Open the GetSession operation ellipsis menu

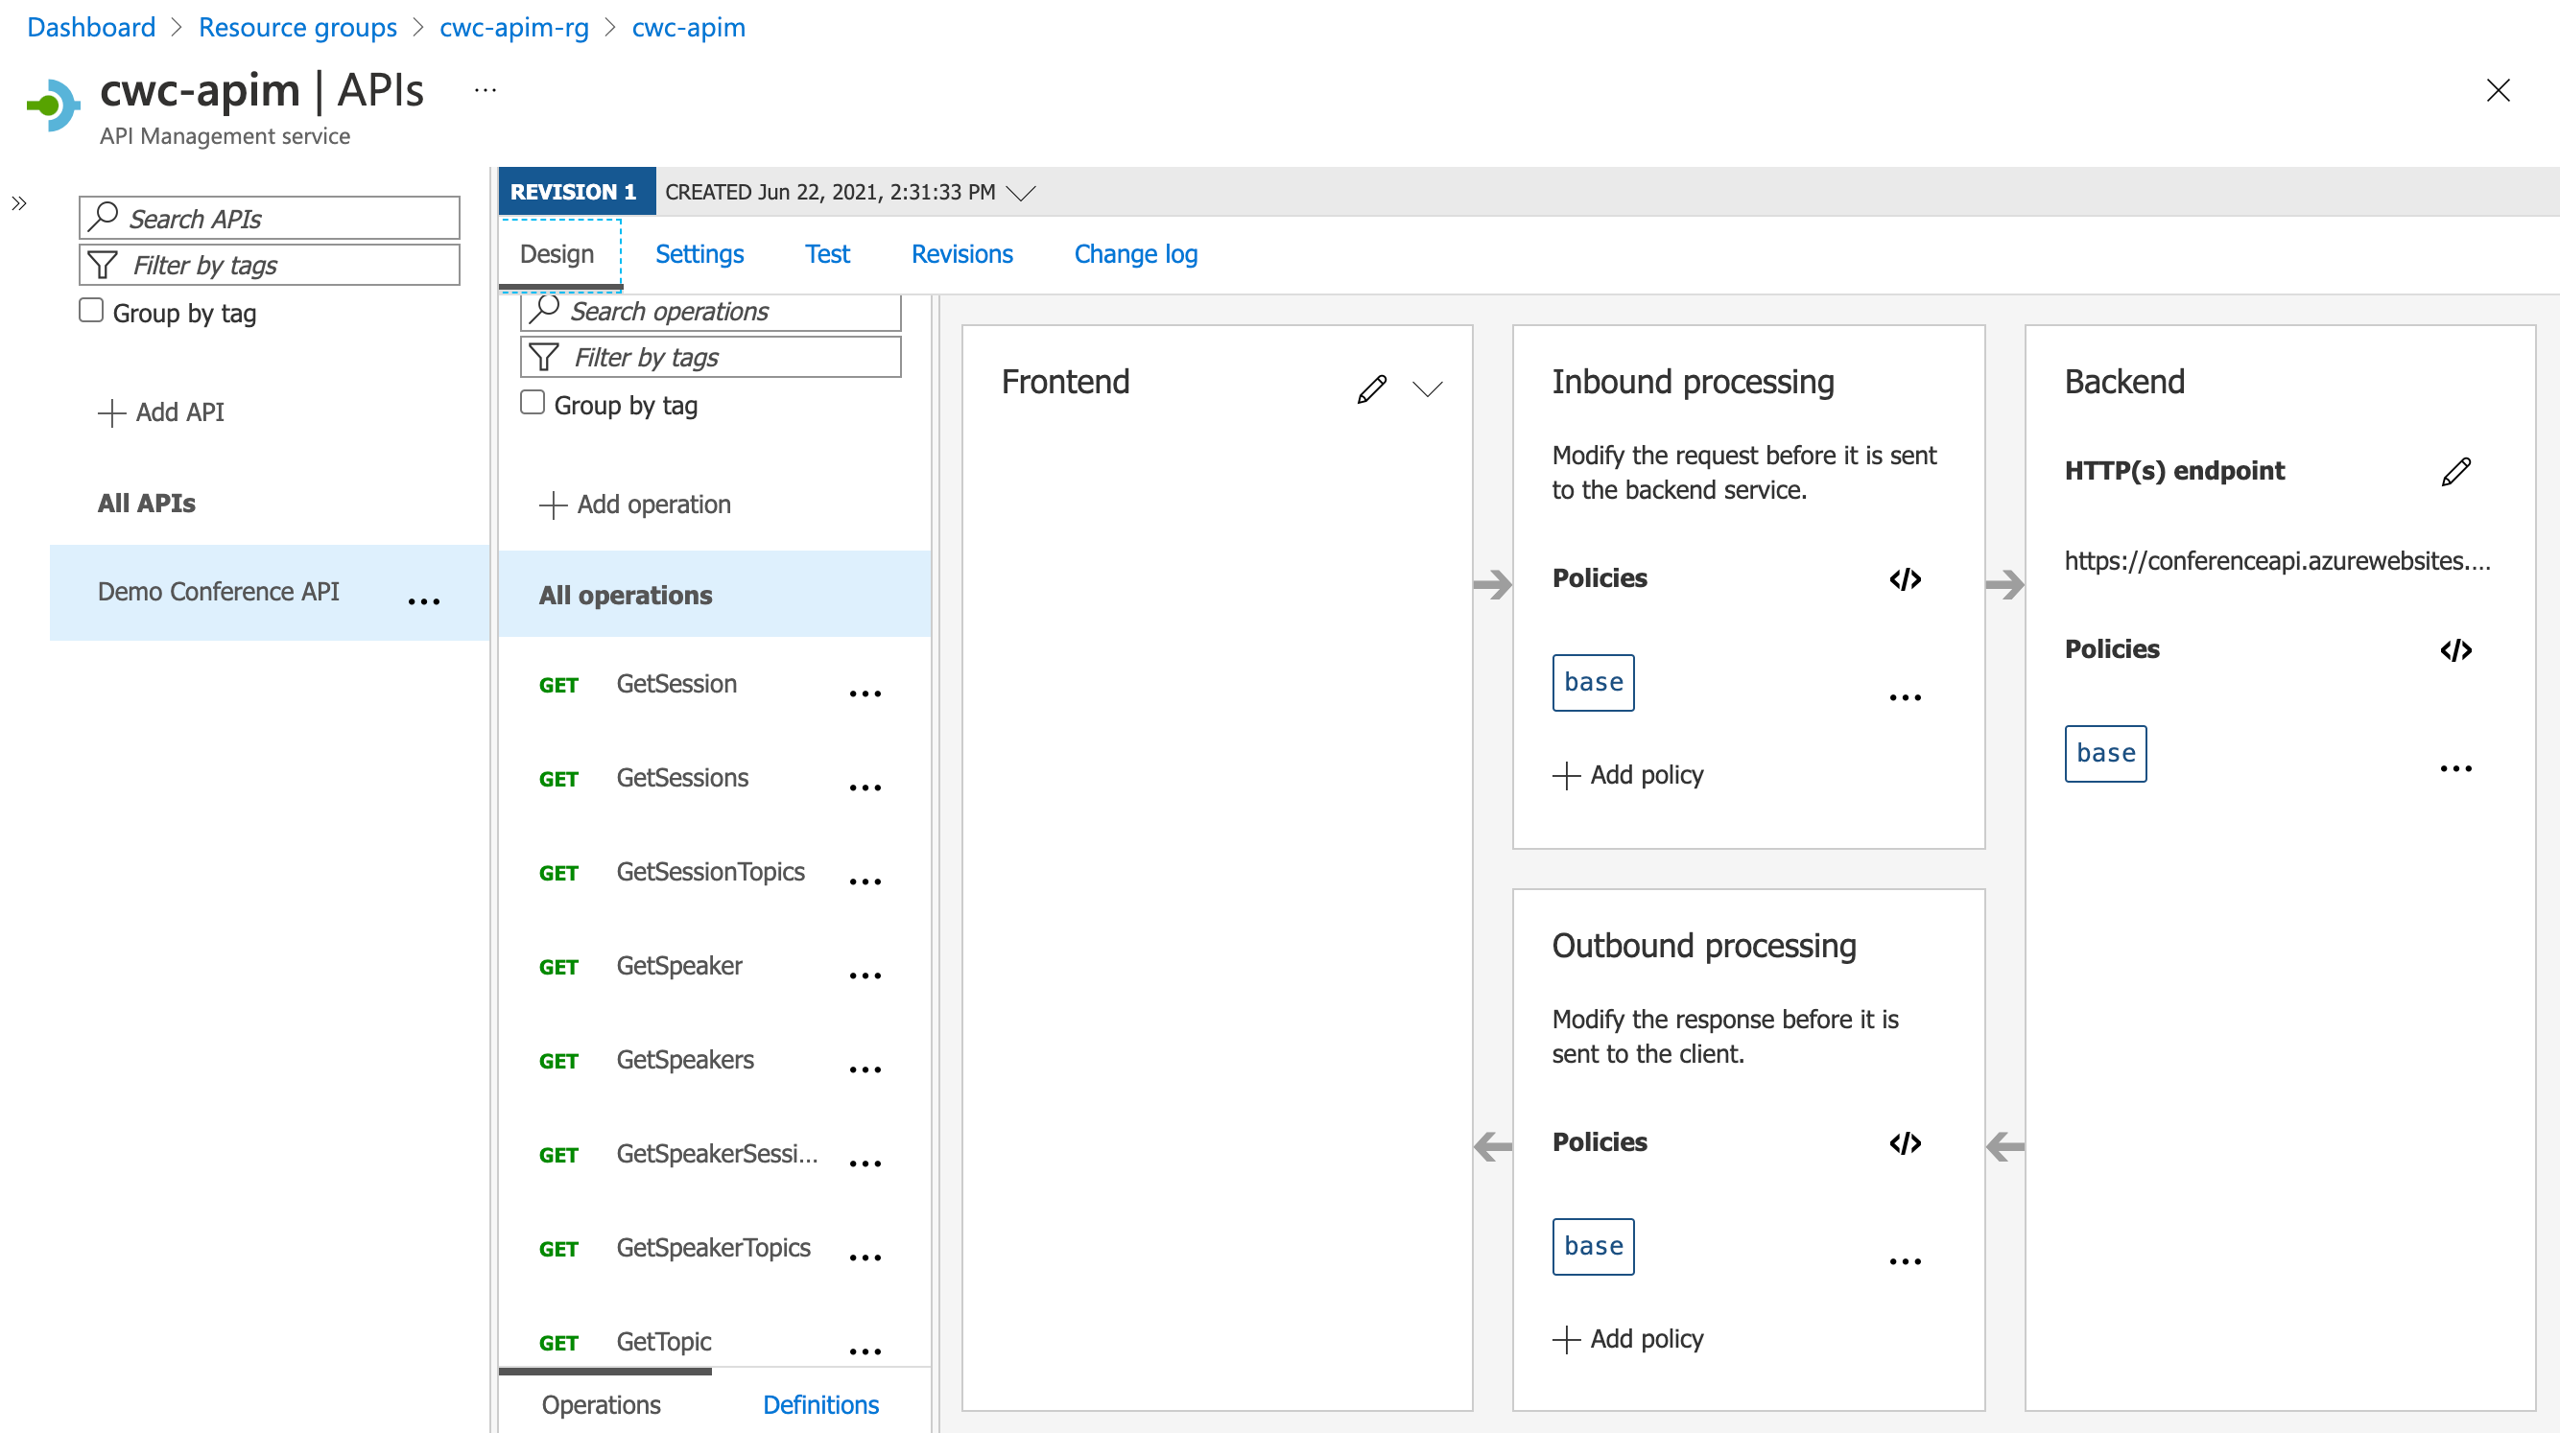[x=865, y=693]
